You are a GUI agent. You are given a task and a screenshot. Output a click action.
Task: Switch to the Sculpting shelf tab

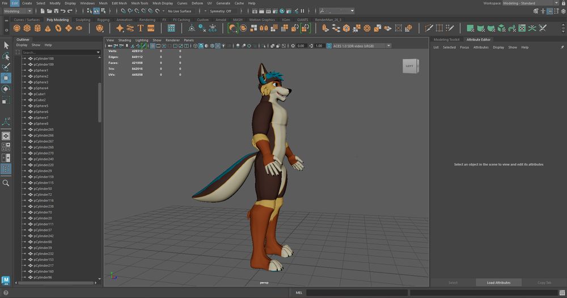point(83,20)
